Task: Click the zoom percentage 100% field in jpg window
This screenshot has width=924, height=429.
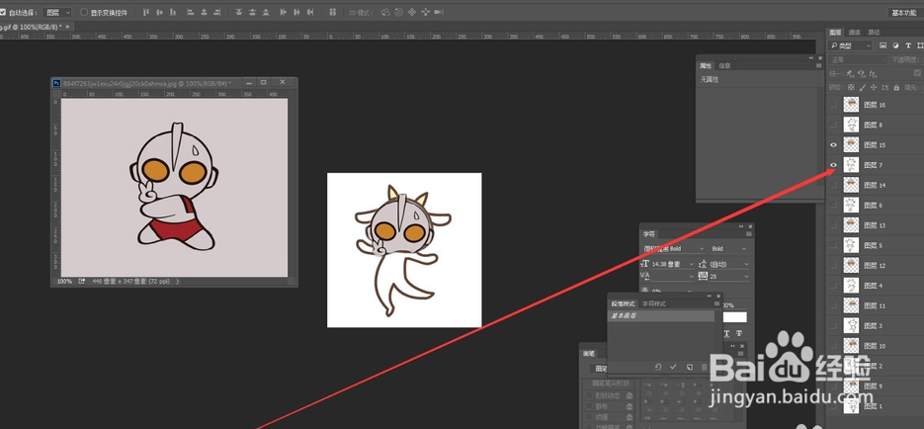Action: pos(64,282)
